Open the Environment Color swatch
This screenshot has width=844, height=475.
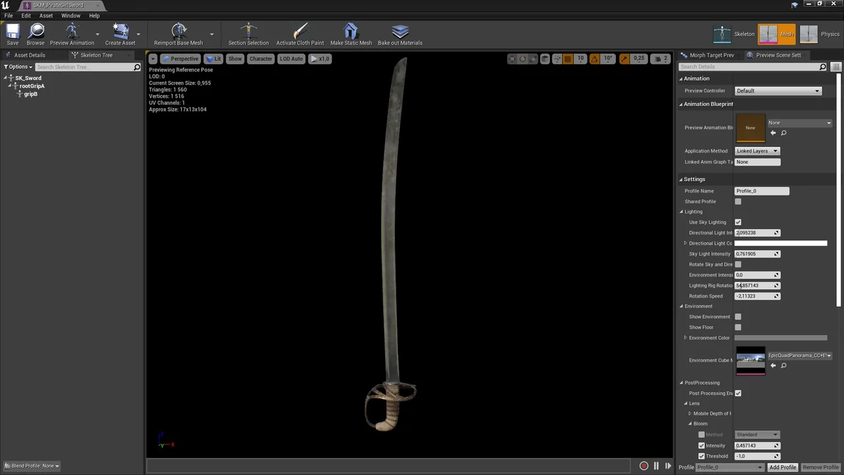pyautogui.click(x=781, y=337)
